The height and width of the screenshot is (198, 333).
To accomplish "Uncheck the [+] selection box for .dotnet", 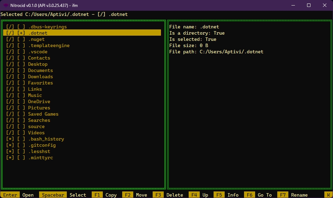I will (21, 33).
